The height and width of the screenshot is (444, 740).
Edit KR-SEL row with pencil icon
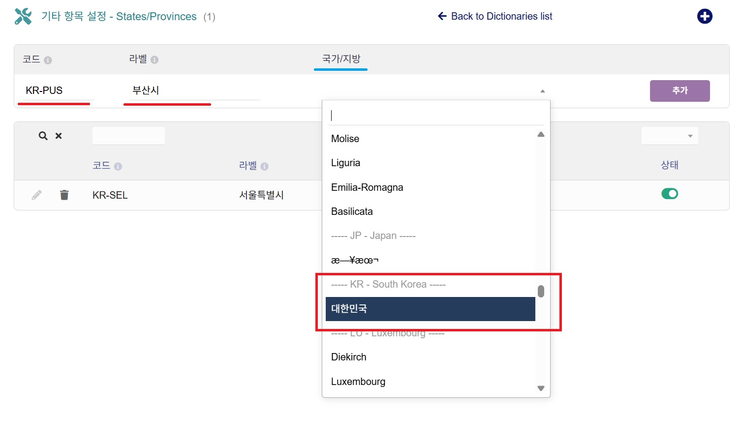36,195
